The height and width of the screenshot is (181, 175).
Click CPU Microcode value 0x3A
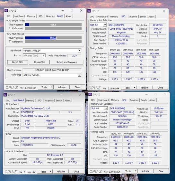(x=74, y=145)
